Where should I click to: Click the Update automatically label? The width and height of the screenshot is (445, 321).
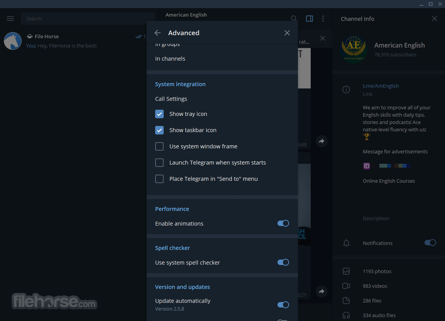(183, 301)
